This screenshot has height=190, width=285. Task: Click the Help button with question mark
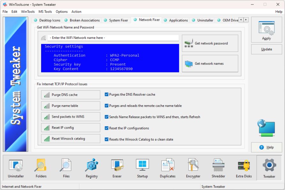click(267, 147)
